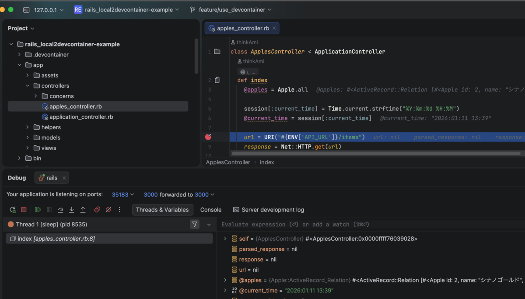Expand the models folder

pos(28,137)
